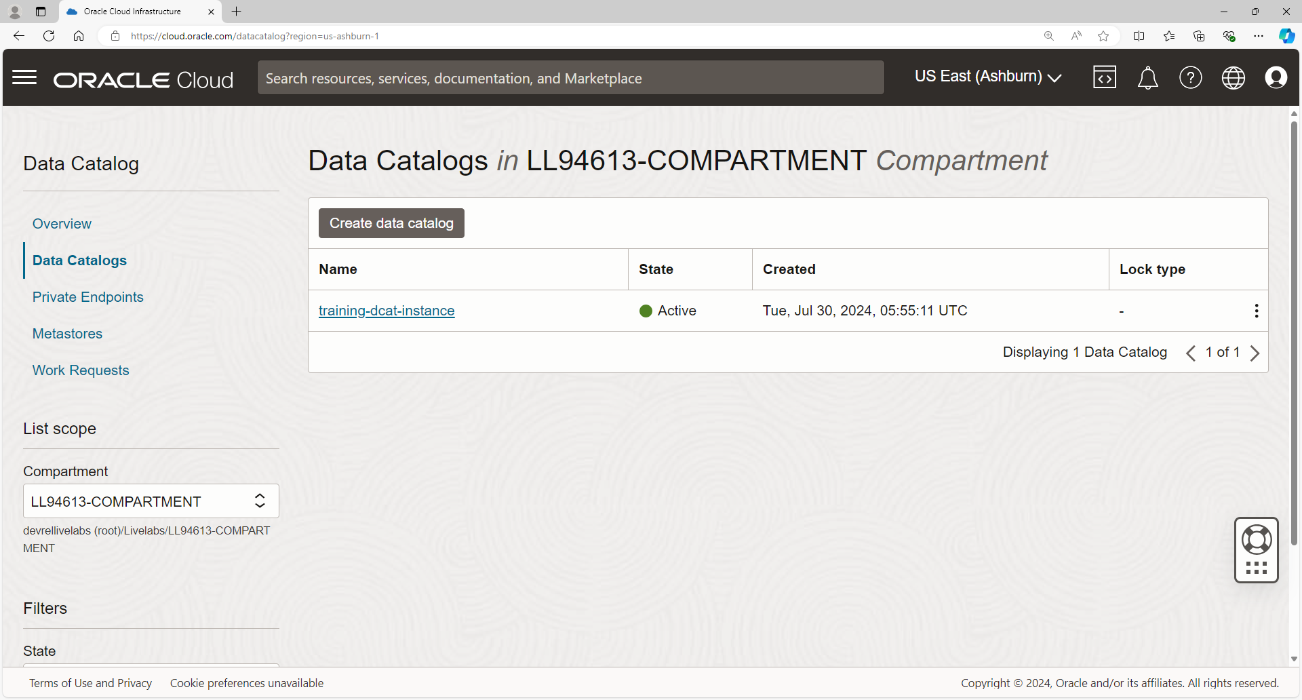
Task: Open Metastores section
Action: click(67, 334)
